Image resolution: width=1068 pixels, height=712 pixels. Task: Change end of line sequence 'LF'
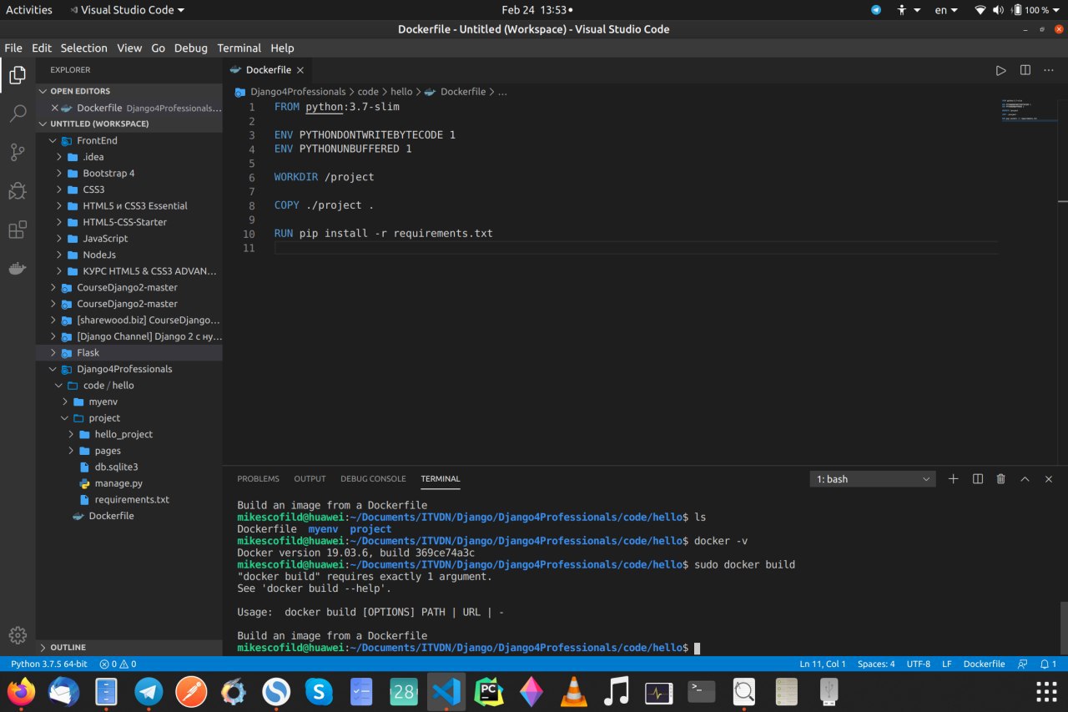947,664
